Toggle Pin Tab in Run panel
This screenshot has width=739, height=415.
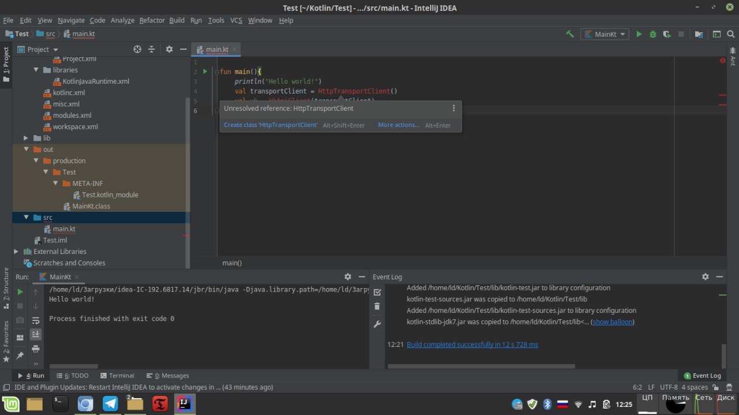coord(20,355)
